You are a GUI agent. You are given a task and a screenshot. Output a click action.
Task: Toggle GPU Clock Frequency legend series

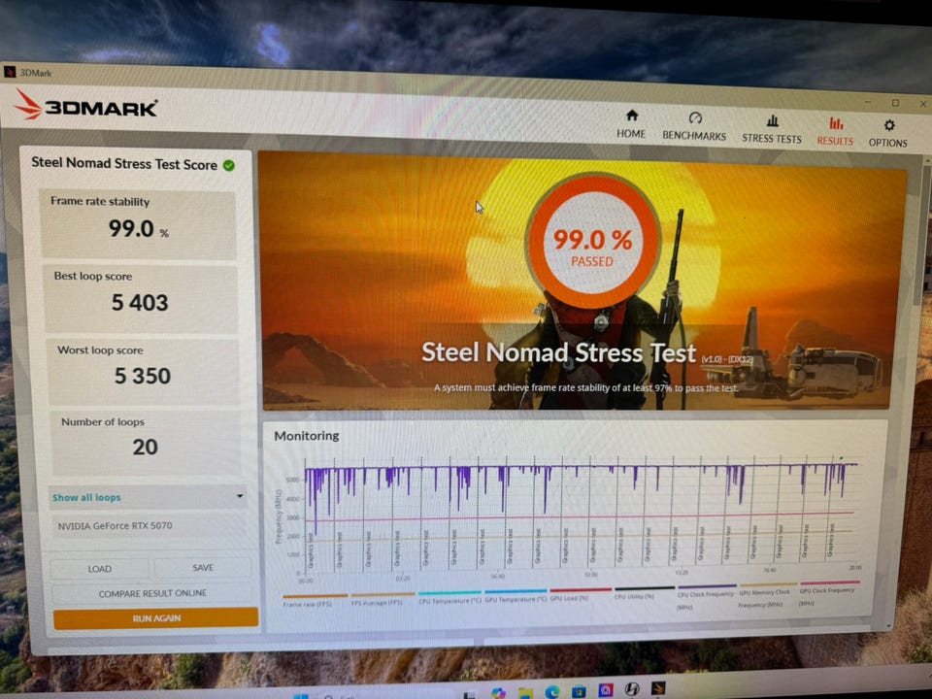[828, 592]
